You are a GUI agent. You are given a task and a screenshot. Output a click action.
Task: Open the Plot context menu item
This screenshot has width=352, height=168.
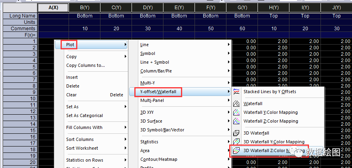(91, 45)
